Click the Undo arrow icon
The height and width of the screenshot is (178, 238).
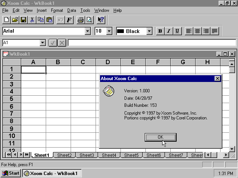point(61,20)
